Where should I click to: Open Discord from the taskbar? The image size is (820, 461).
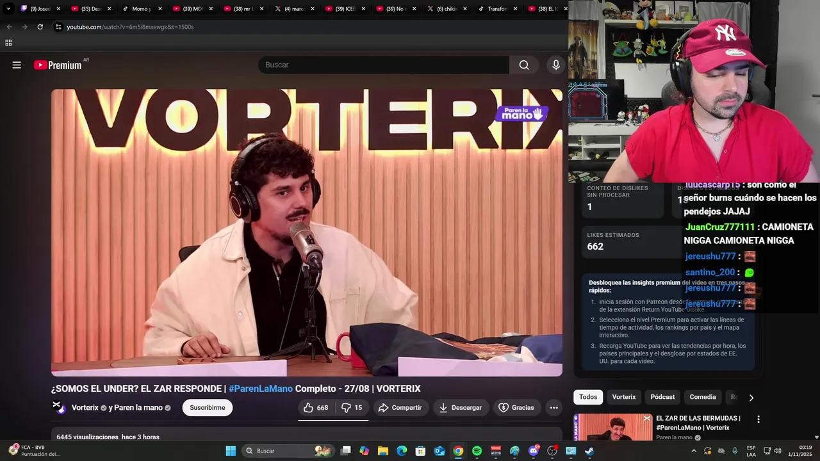coord(534,451)
